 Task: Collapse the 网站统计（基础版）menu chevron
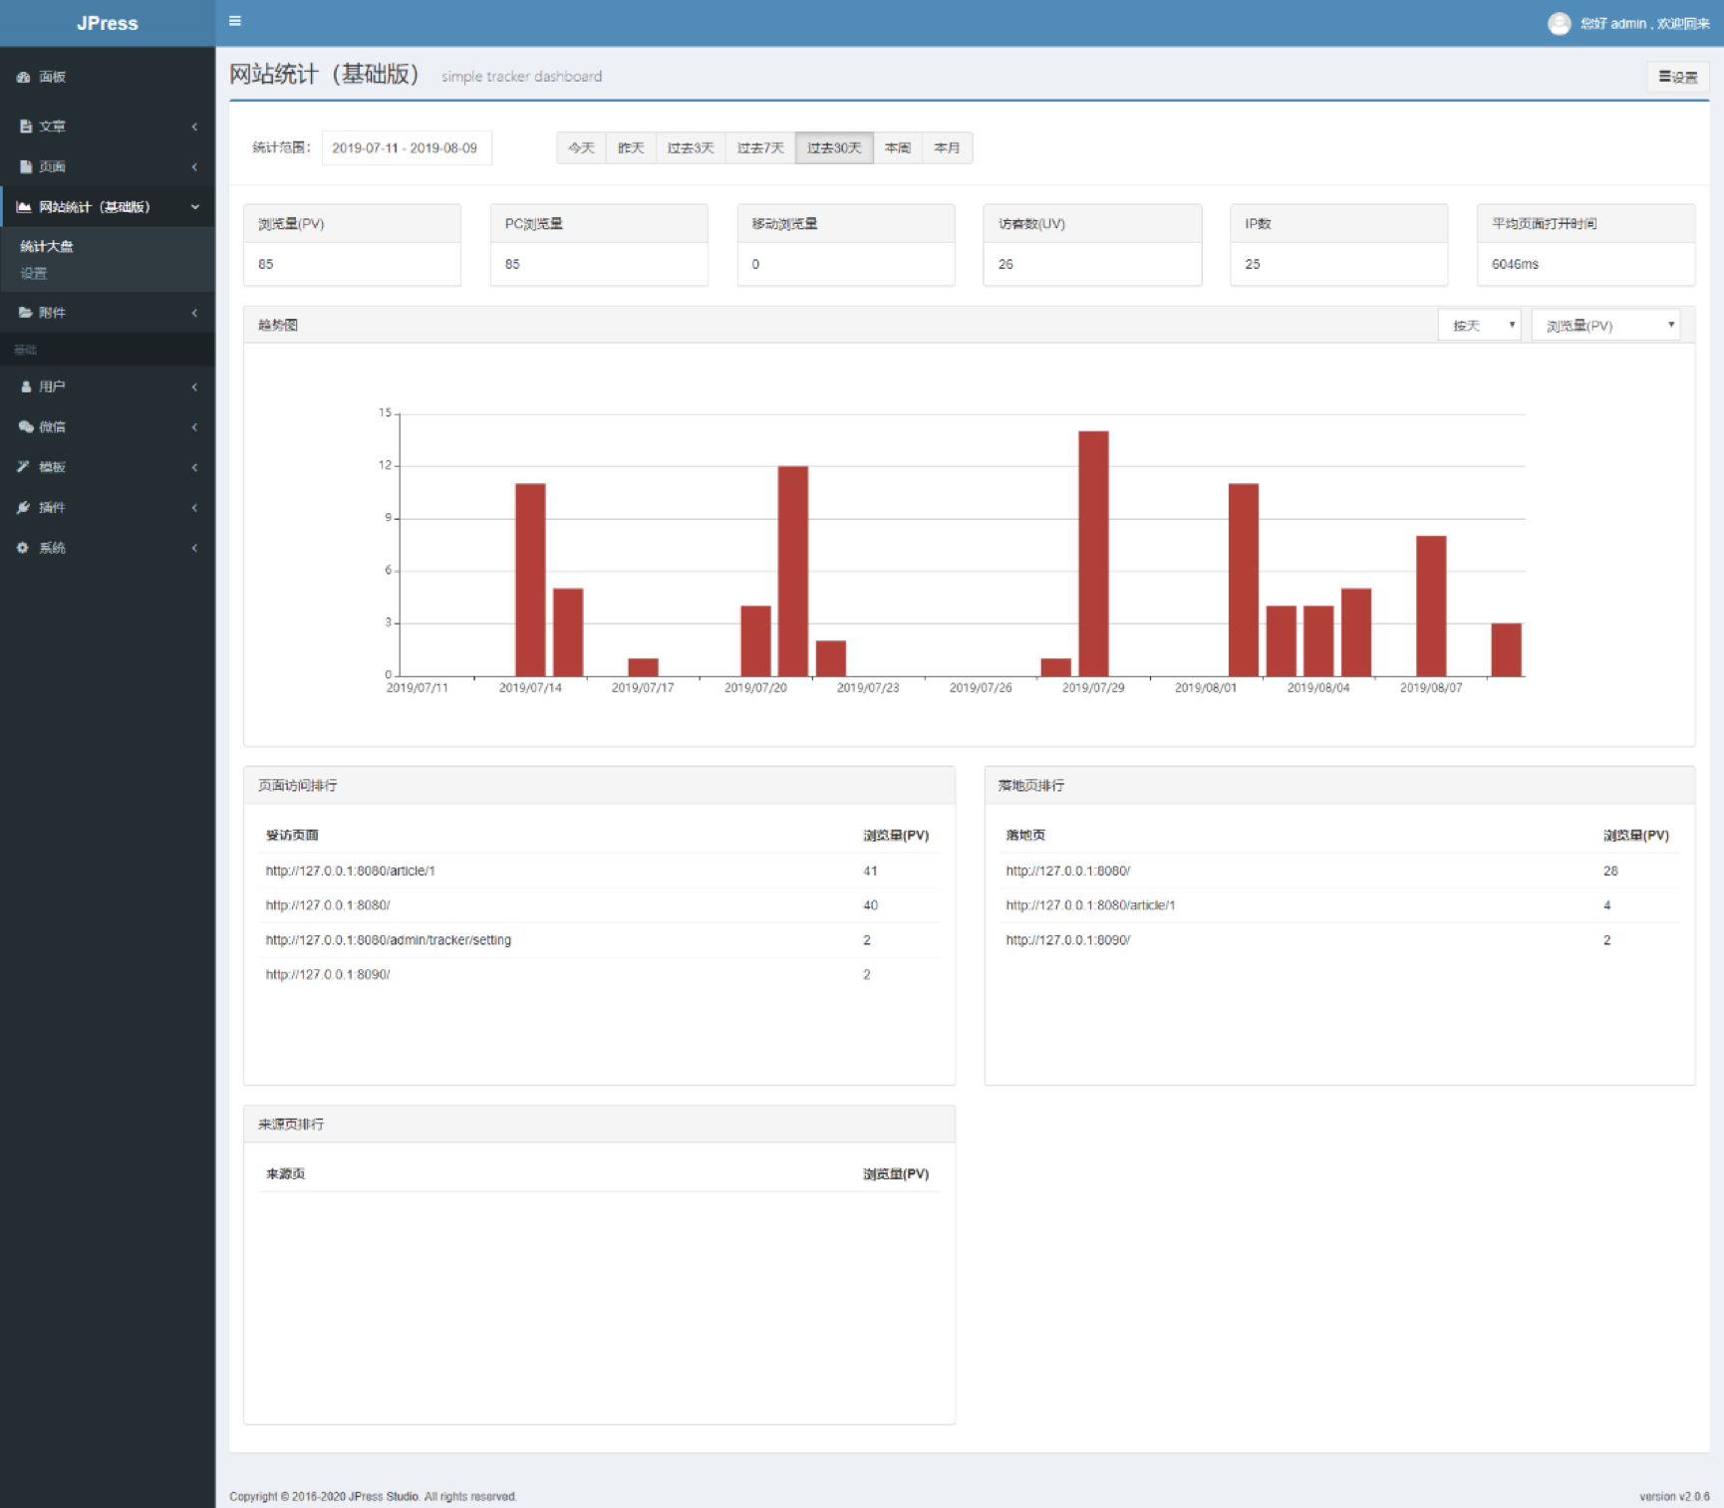195,207
